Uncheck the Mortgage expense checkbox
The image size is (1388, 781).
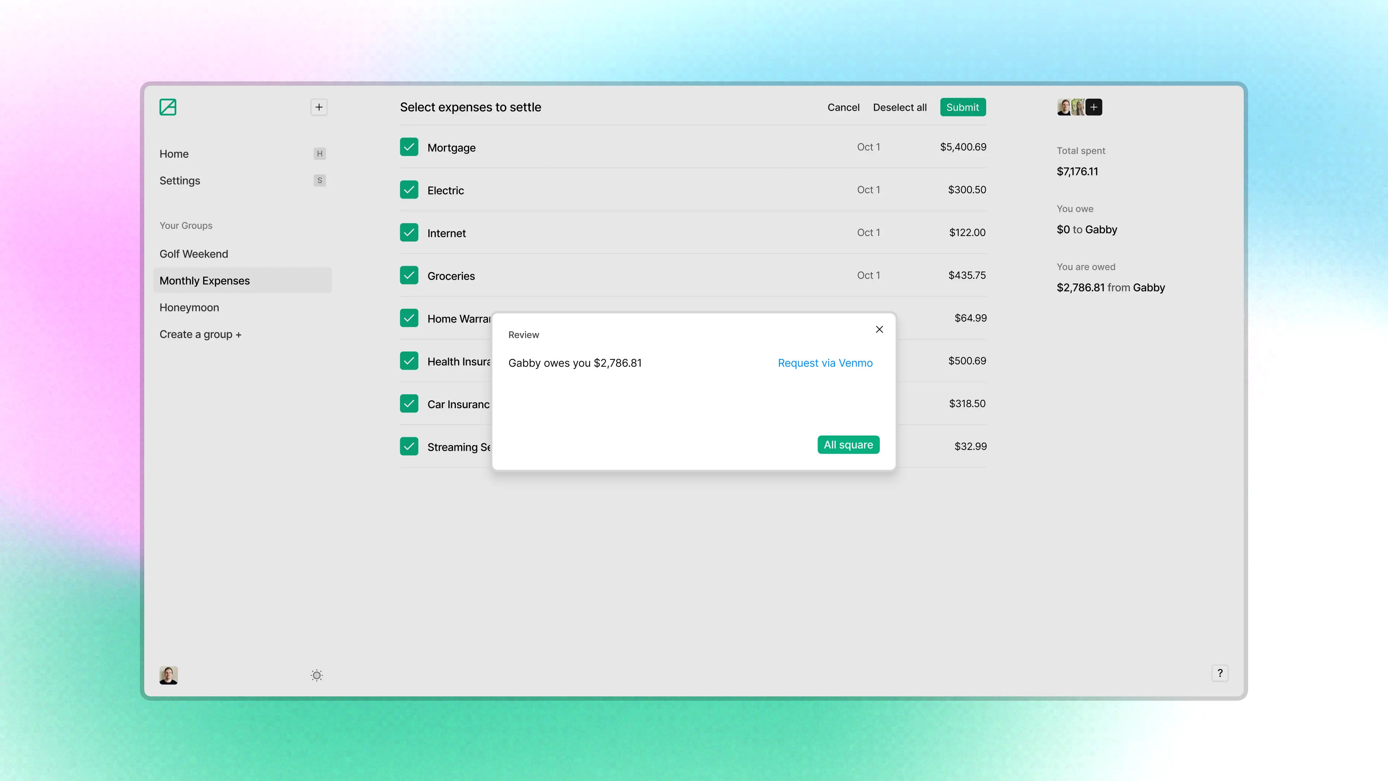coord(409,147)
